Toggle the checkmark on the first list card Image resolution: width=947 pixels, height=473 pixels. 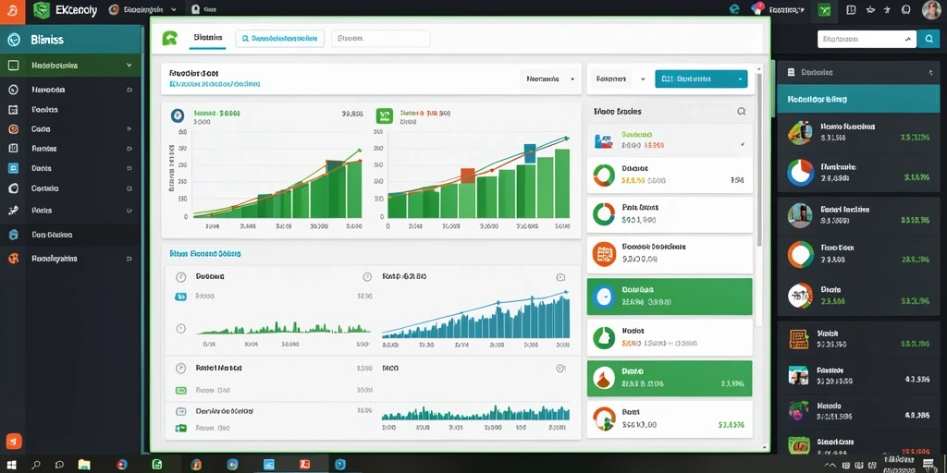[743, 145]
